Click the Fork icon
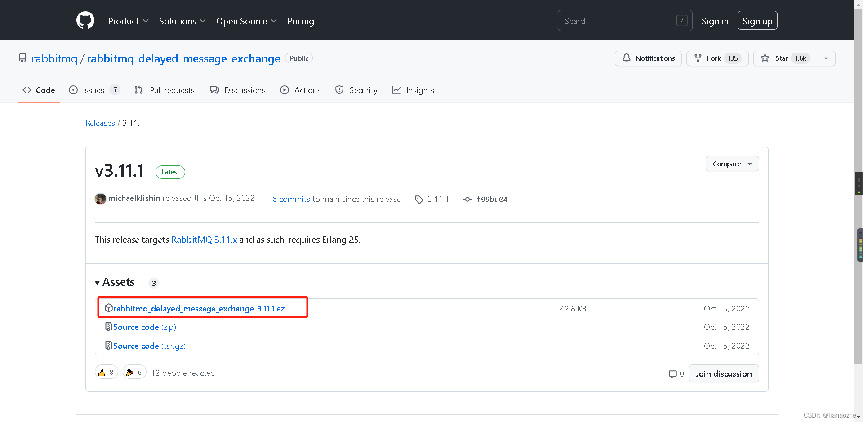This screenshot has height=422, width=863. tap(698, 58)
